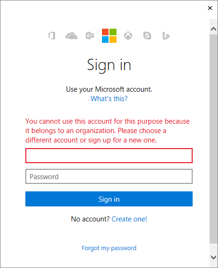Click the Outlook icon
The height and width of the screenshot is (268, 218).
click(90, 36)
